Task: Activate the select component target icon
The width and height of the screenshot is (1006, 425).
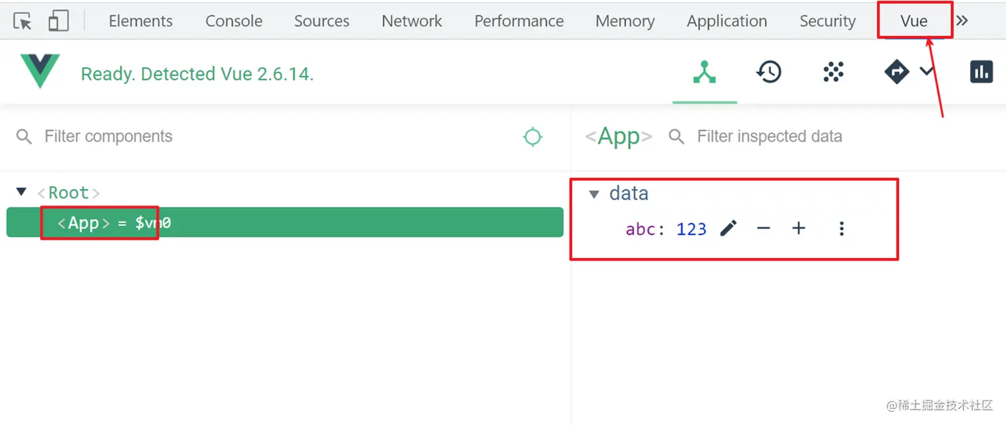Action: [x=532, y=137]
